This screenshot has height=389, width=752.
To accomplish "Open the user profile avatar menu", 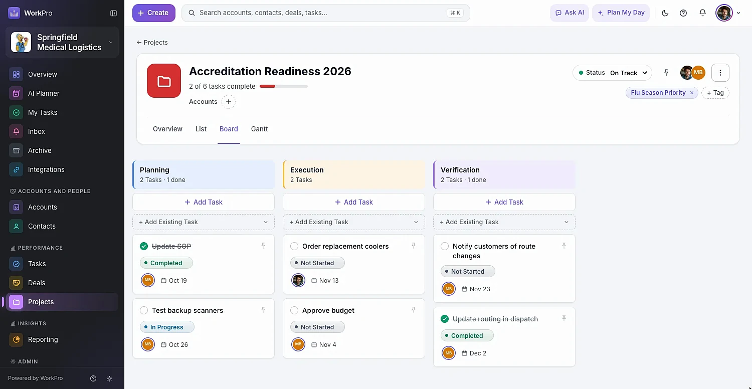I will (728, 13).
